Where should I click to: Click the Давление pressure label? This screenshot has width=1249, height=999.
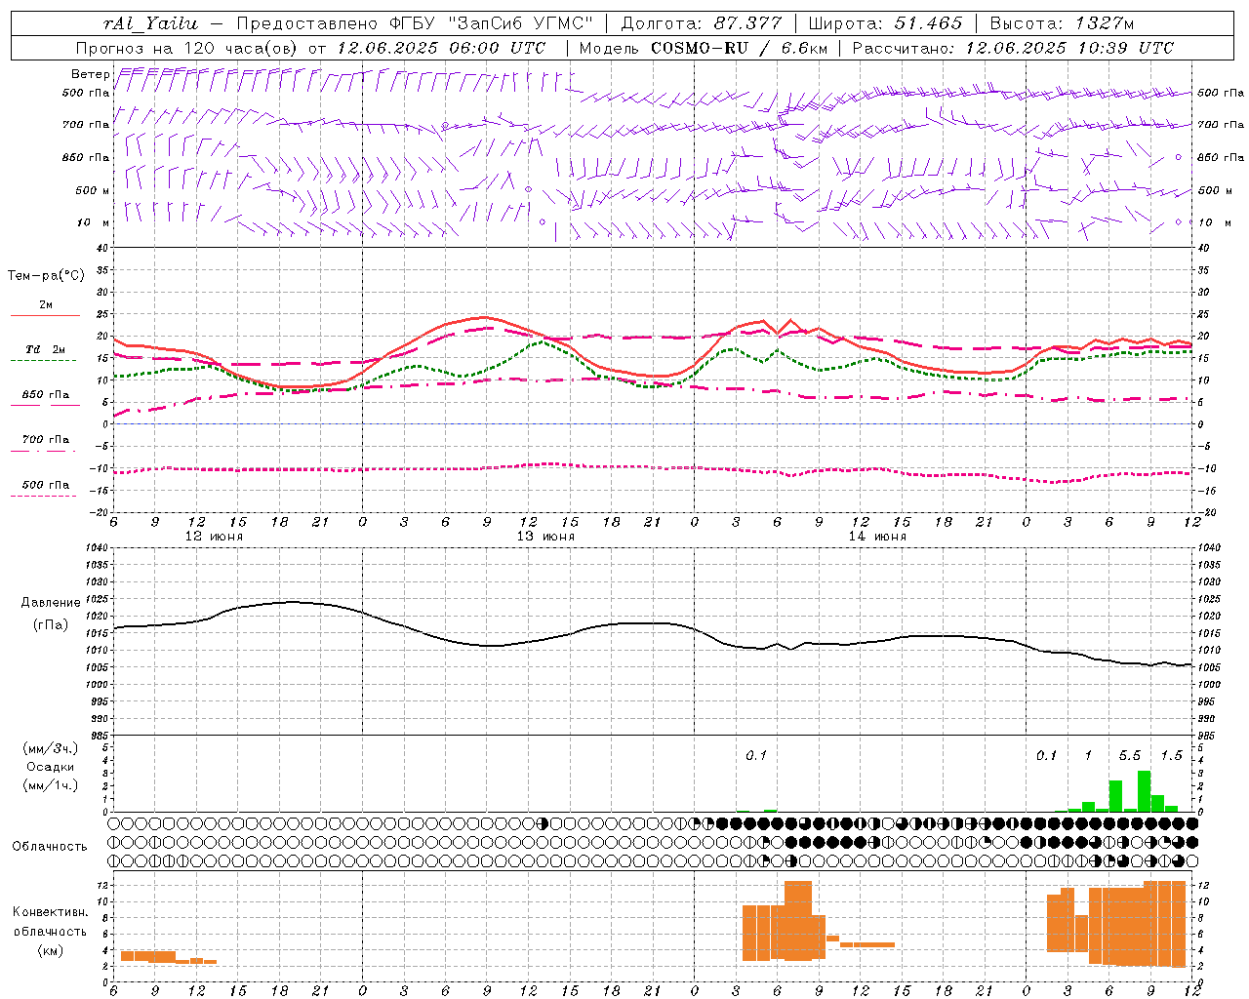click(51, 603)
